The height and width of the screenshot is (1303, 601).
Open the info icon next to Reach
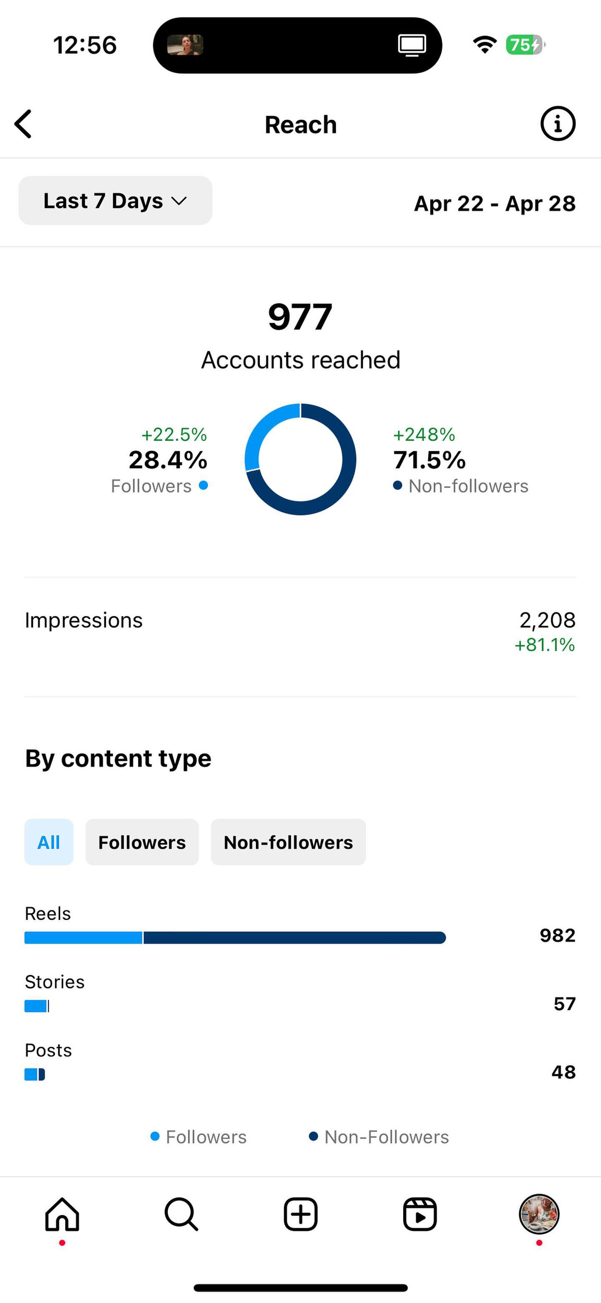(557, 123)
